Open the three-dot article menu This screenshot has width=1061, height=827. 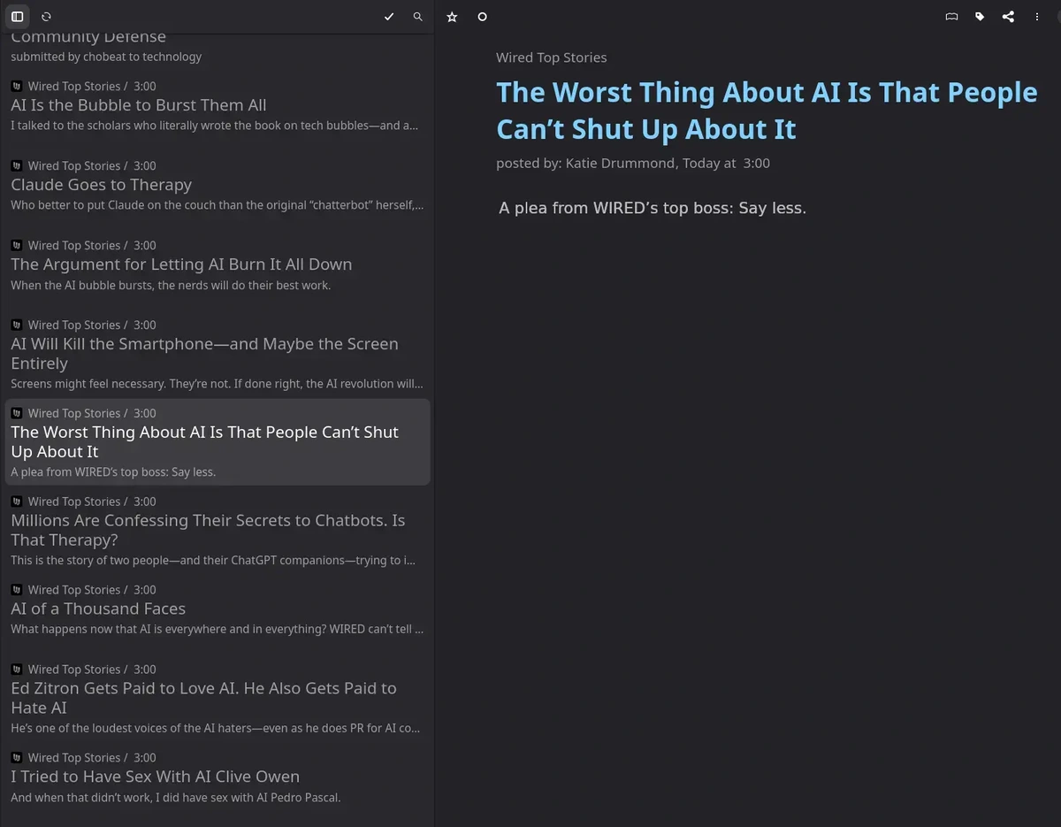1037,17
